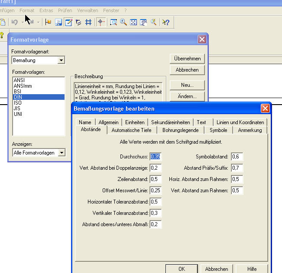
Task: Click the Symbolabstand input field
Action: pyautogui.click(x=237, y=157)
